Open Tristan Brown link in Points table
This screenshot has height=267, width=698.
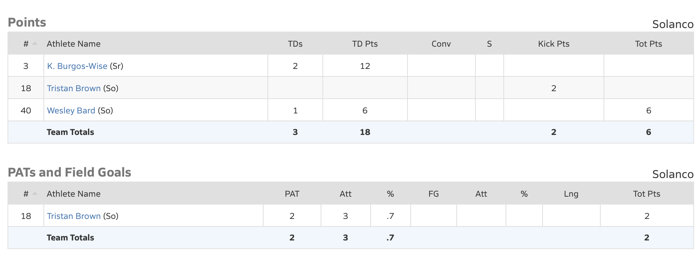click(74, 88)
